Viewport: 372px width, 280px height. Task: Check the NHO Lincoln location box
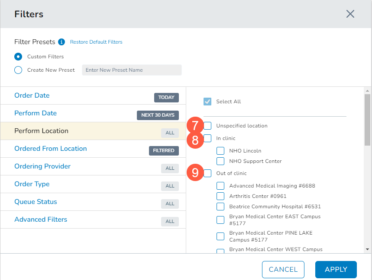click(x=220, y=151)
